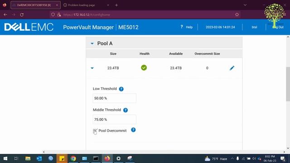This screenshot has width=290, height=163.
Task: Open Settings gear from the taskbar
Action: click(x=119, y=158)
